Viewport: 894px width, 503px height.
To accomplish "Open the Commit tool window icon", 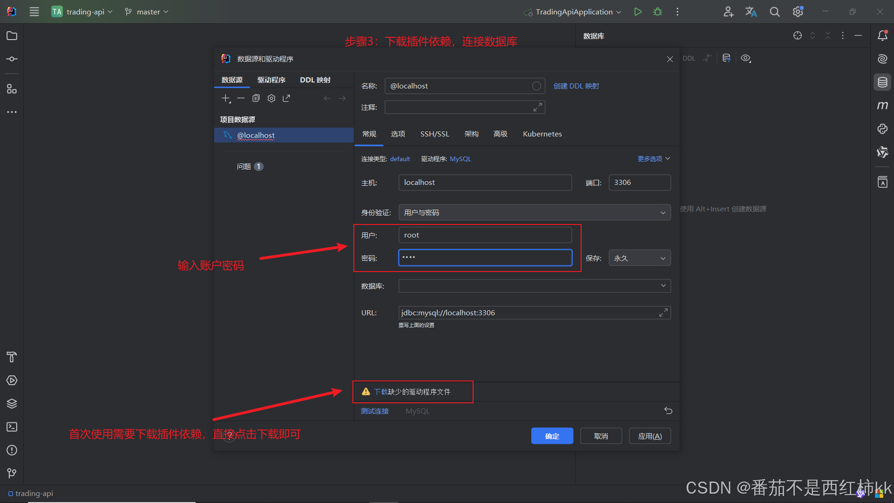I will [12, 59].
